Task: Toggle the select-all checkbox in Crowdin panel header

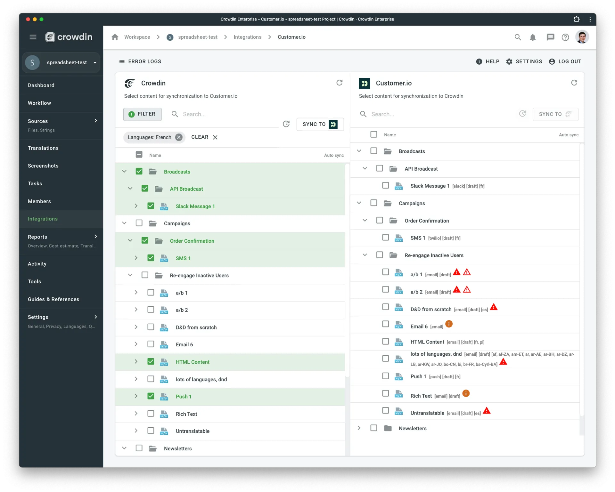Action: [x=139, y=155]
